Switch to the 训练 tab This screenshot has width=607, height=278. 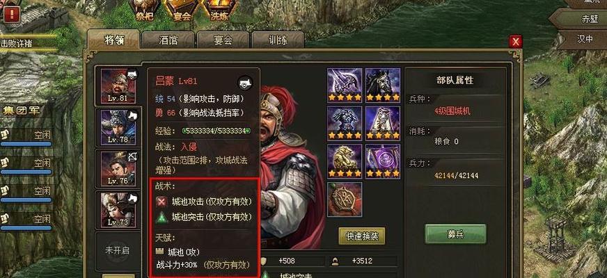(278, 40)
